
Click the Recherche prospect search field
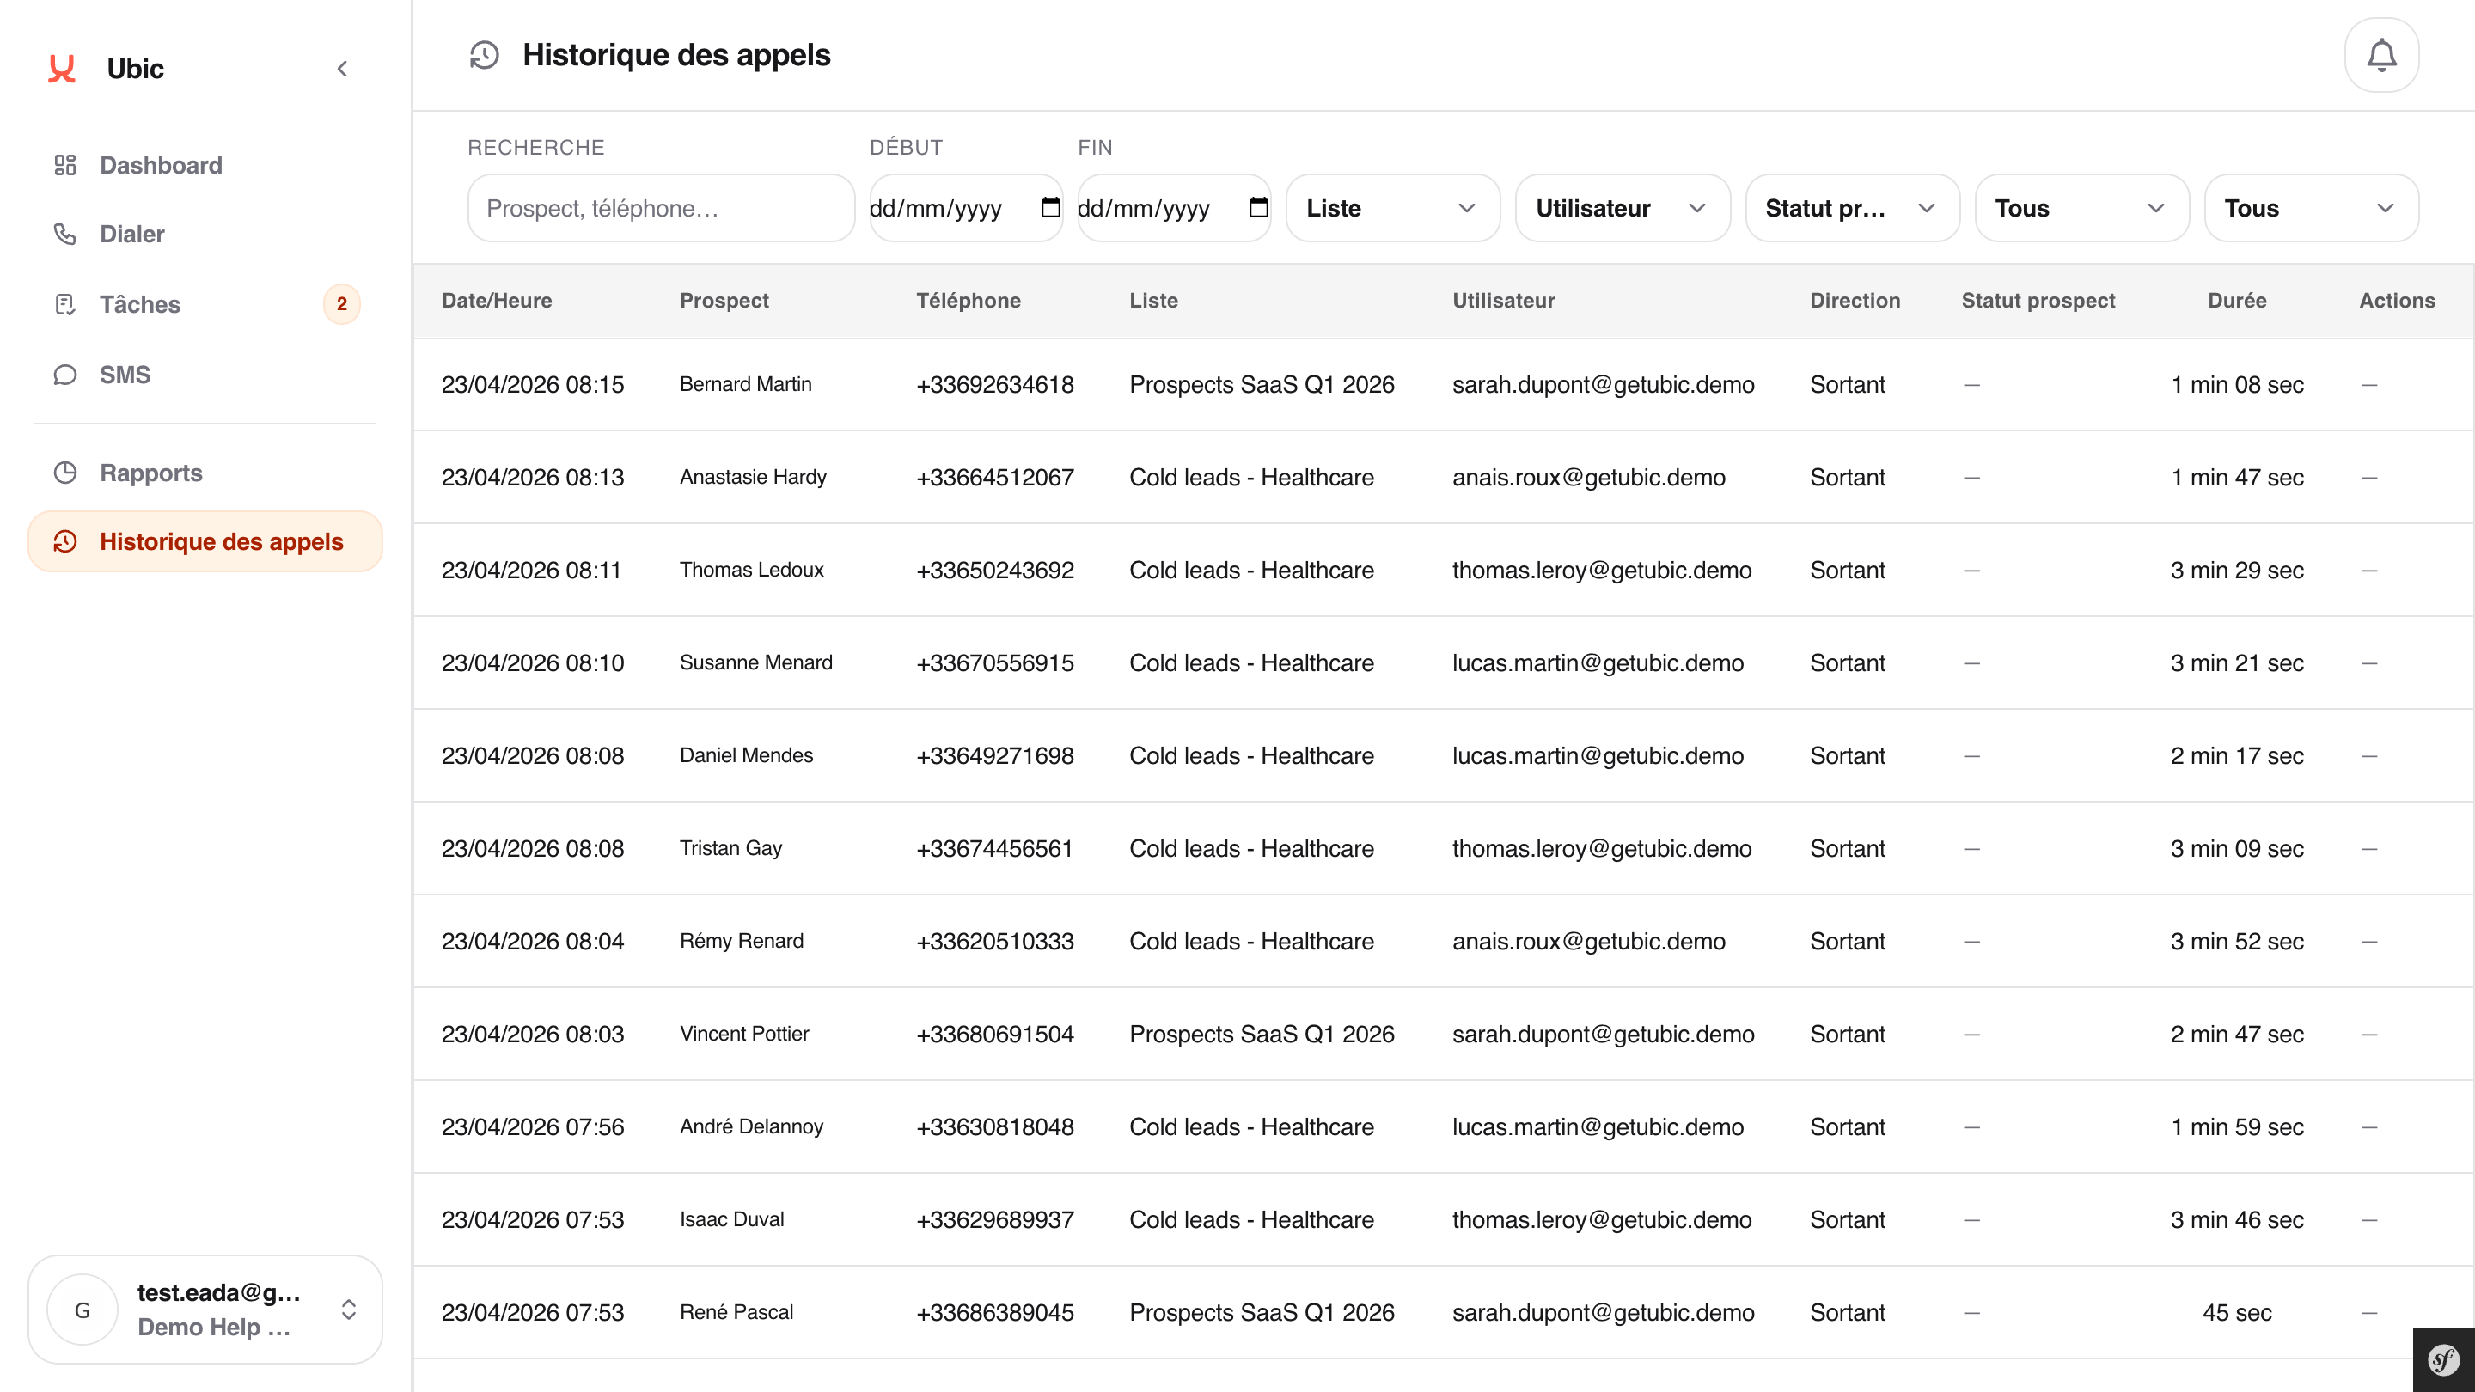(660, 207)
